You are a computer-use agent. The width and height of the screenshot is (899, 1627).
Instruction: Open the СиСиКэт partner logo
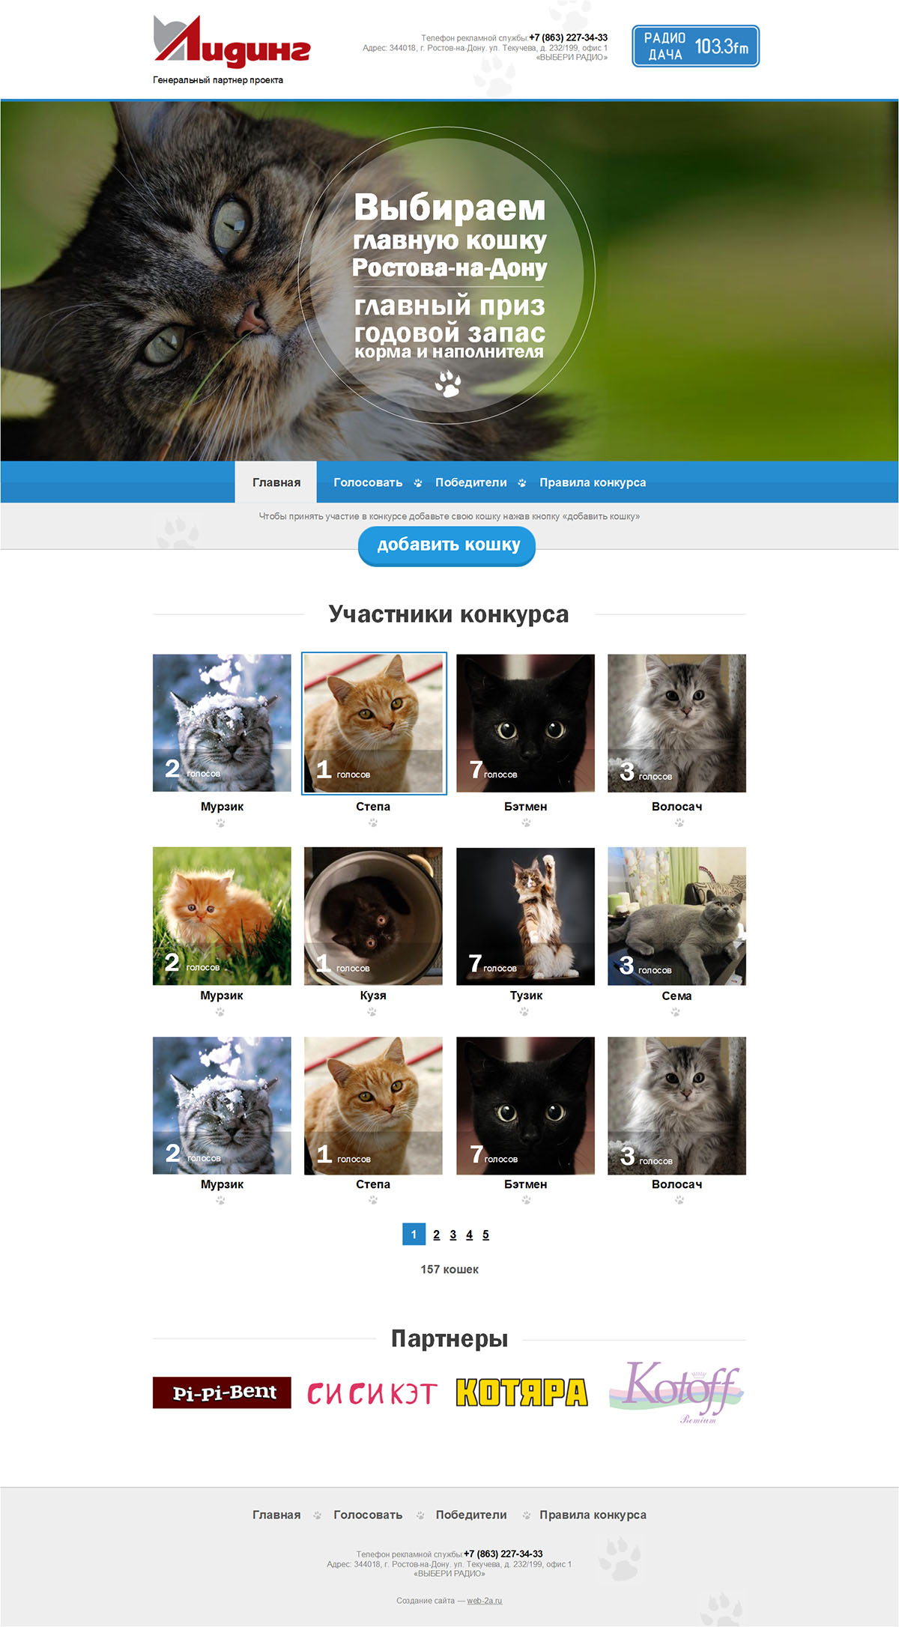click(372, 1393)
